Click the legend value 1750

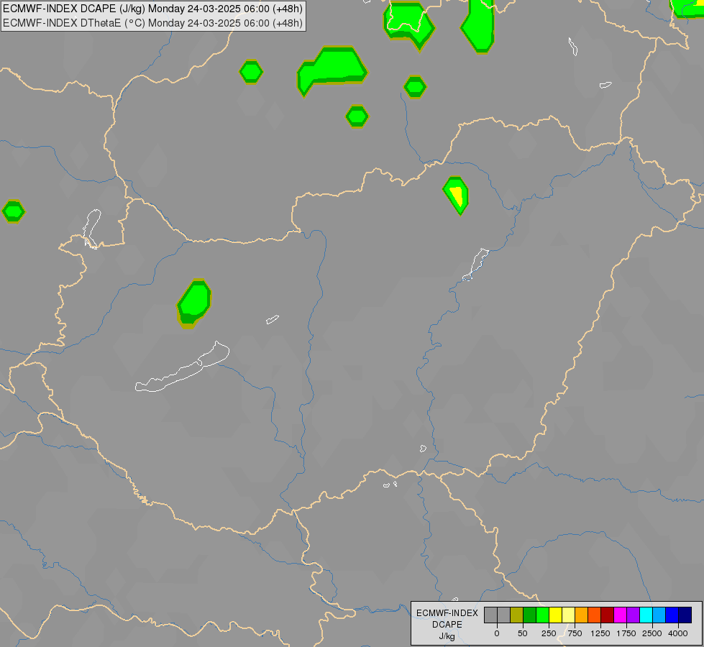pos(626,633)
